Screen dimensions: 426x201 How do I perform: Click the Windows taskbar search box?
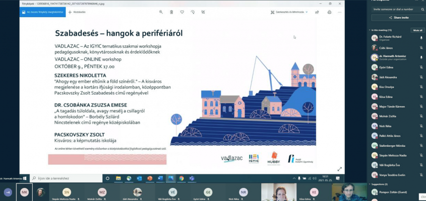(x=66, y=178)
